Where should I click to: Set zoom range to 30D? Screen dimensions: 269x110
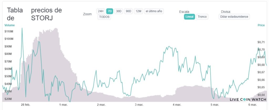pyautogui.click(x=119, y=11)
